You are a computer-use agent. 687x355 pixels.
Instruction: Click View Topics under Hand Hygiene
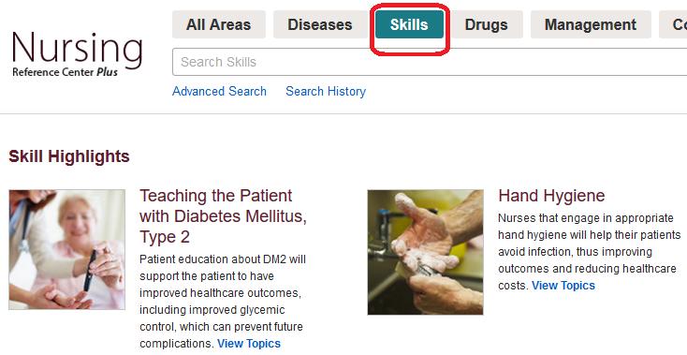click(x=563, y=286)
